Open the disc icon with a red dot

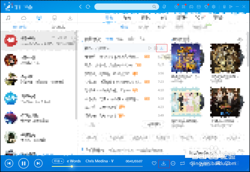pos(176,7)
